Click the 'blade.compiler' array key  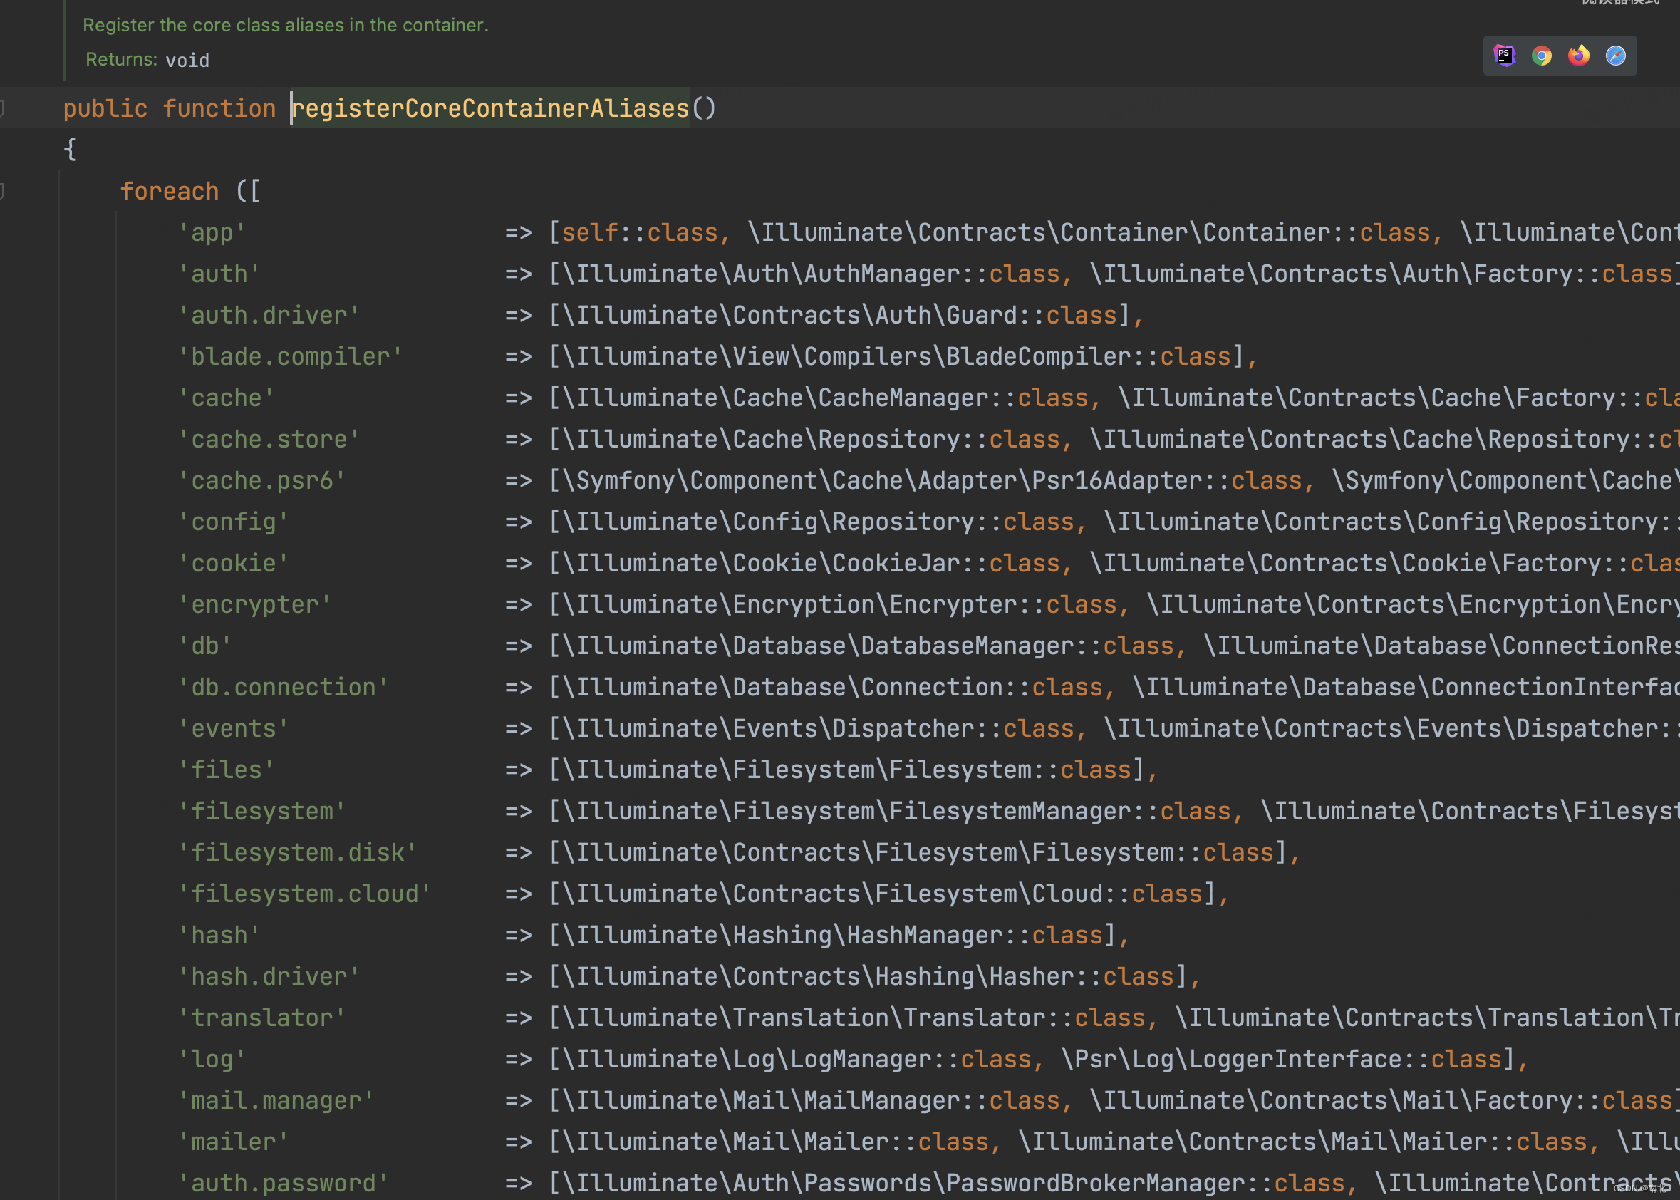[291, 357]
